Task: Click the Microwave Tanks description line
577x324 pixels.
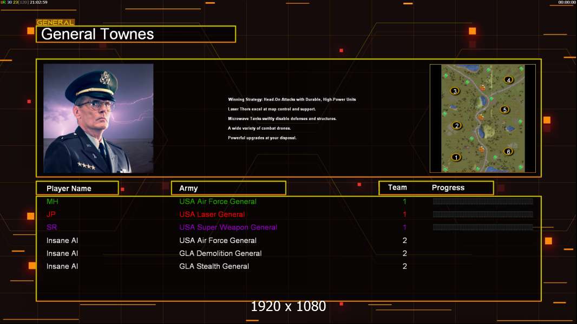Action: [282, 118]
